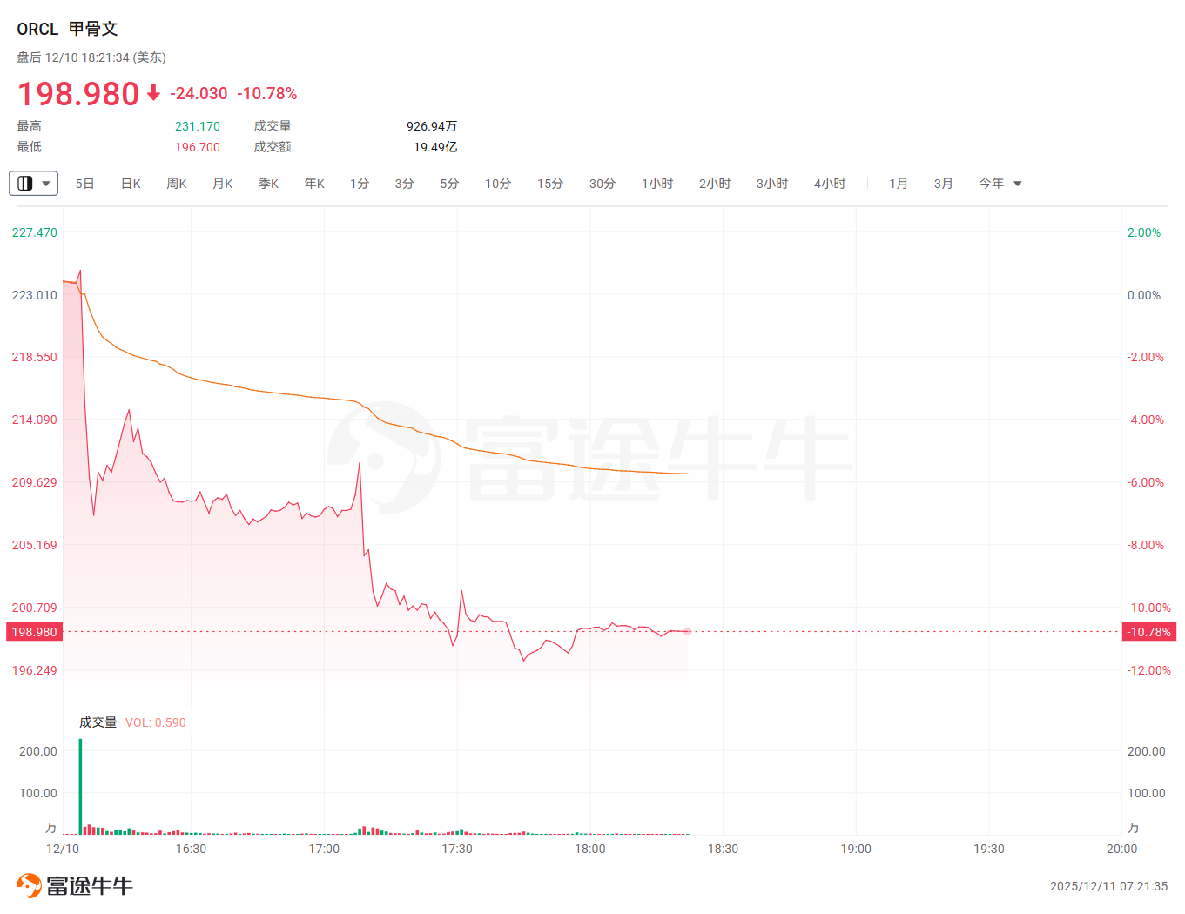This screenshot has height=914, width=1185.
Task: Click the -10.78% badge on right axis
Action: point(1149,632)
